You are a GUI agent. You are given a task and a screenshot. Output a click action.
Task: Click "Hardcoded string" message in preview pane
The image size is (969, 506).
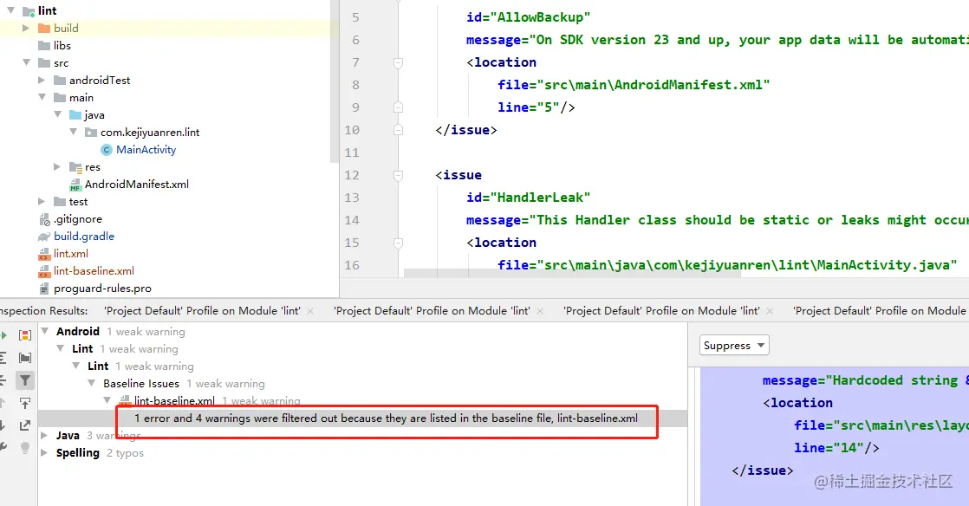click(894, 380)
